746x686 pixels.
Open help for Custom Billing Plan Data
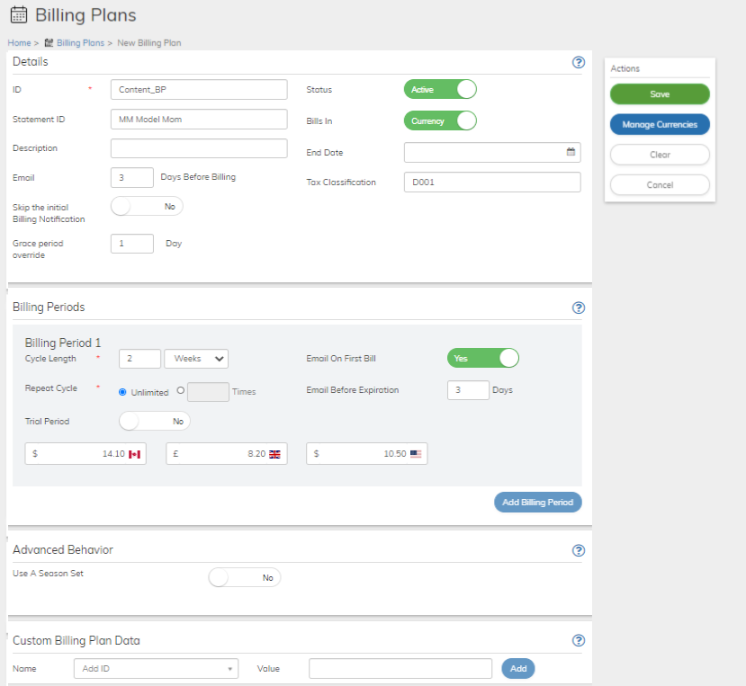[578, 640]
